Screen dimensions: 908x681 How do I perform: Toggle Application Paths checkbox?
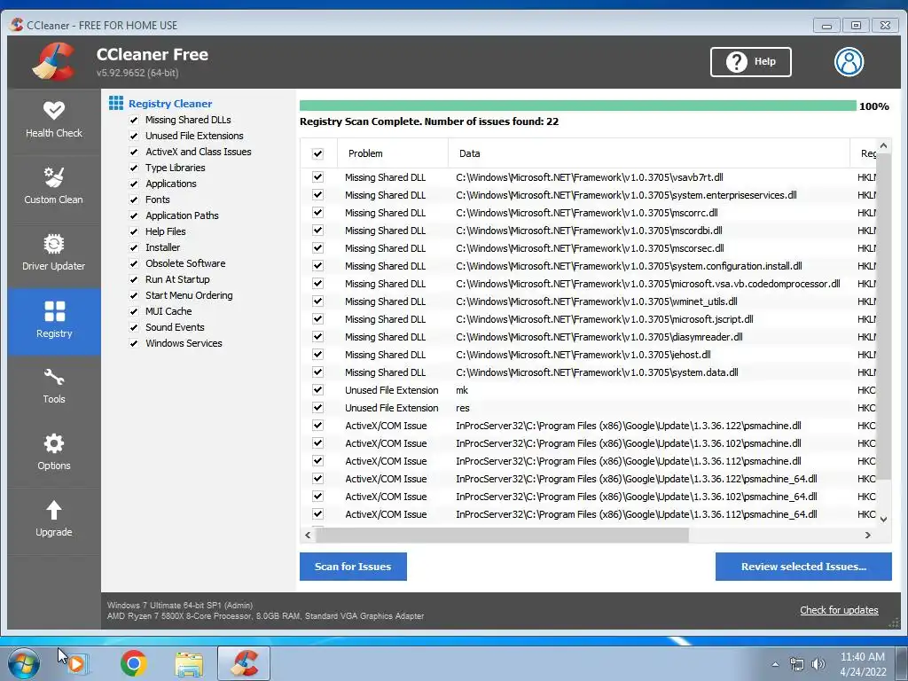click(x=134, y=215)
